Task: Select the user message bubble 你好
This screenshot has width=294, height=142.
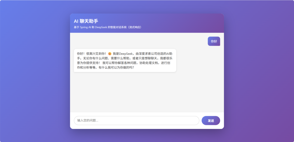Action: pyautogui.click(x=214, y=41)
